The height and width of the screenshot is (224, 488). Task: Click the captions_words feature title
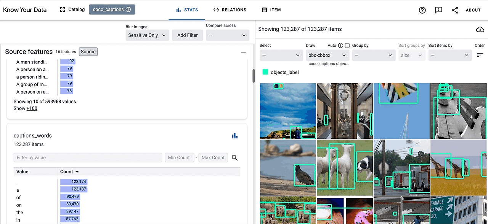[x=32, y=136]
